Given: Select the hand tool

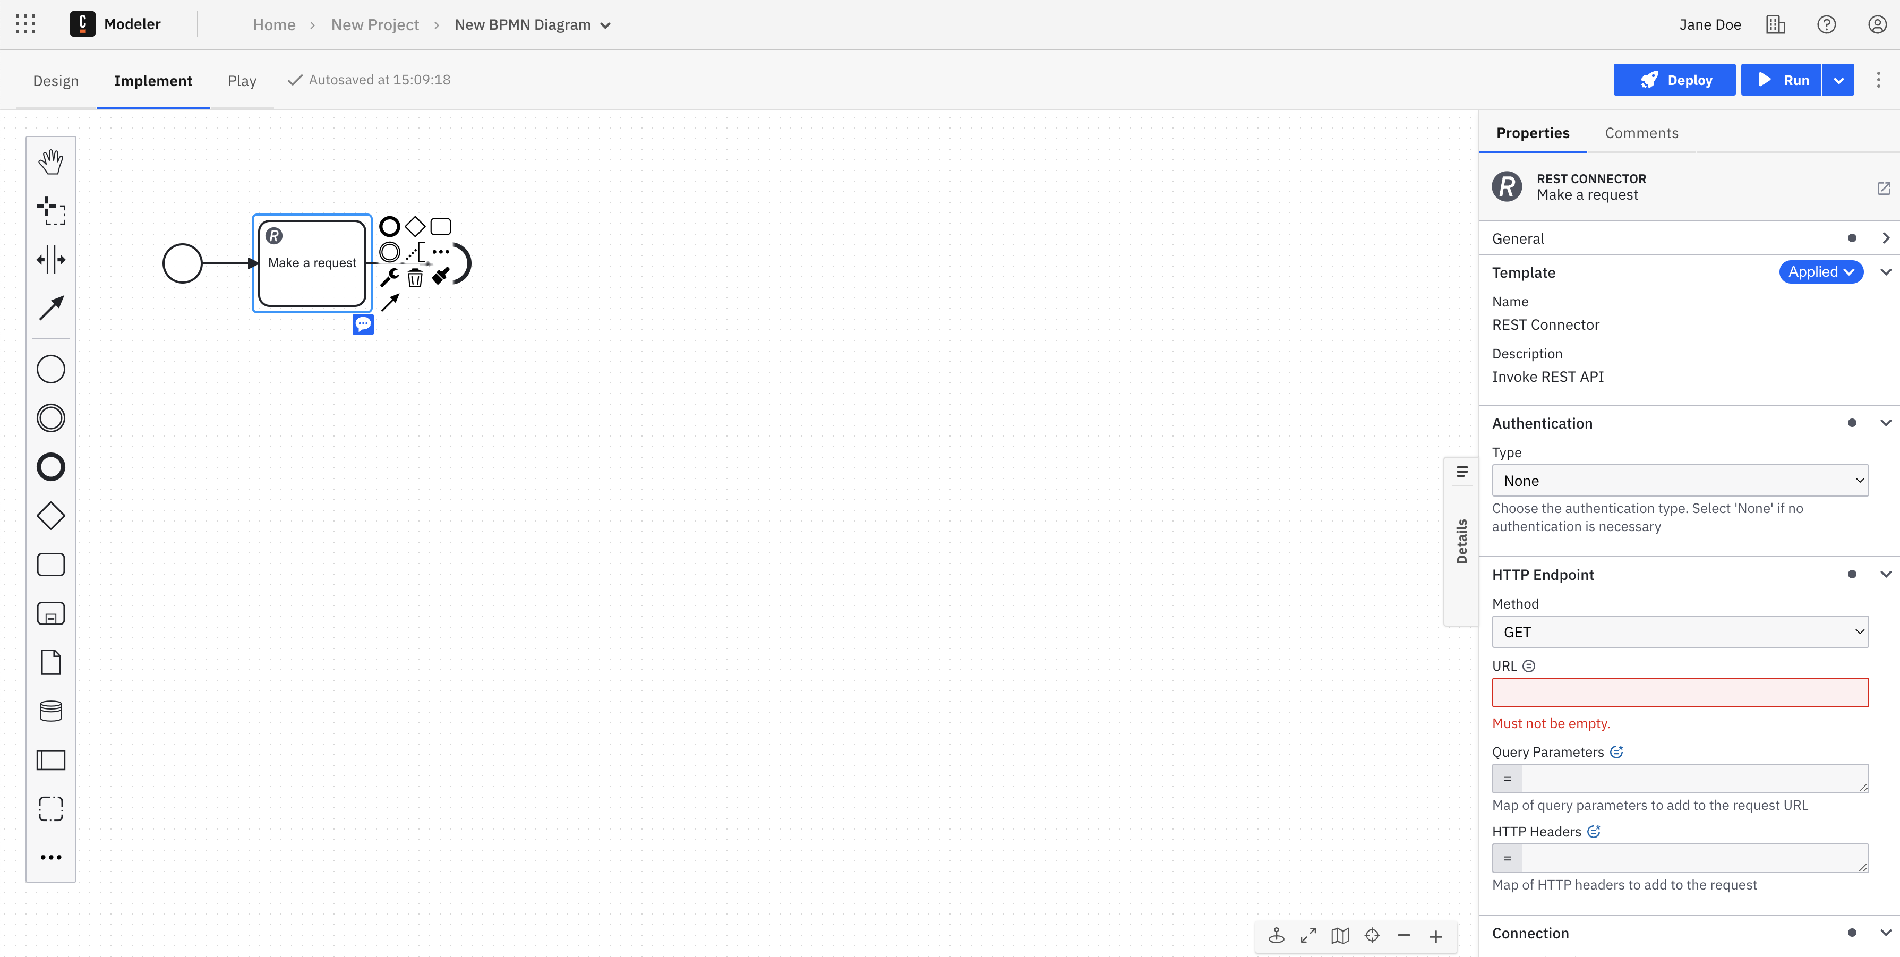Looking at the screenshot, I should tap(51, 161).
